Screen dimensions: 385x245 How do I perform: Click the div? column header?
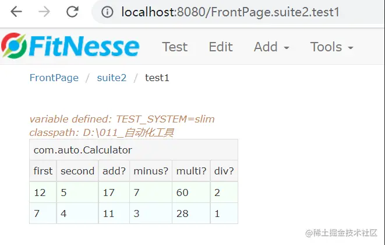tap(224, 171)
